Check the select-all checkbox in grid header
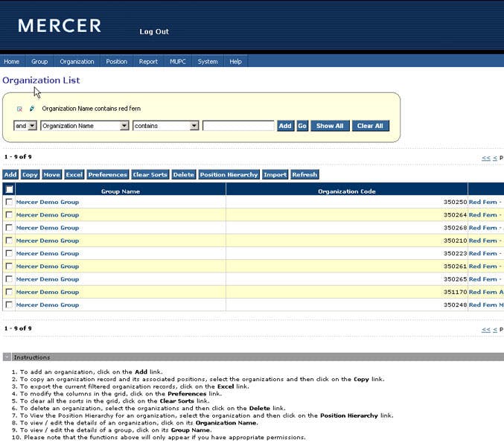Image resolution: width=504 pixels, height=446 pixels. pyautogui.click(x=10, y=189)
